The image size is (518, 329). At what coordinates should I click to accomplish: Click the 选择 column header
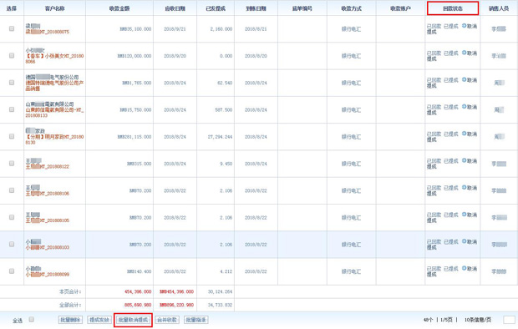click(12, 8)
